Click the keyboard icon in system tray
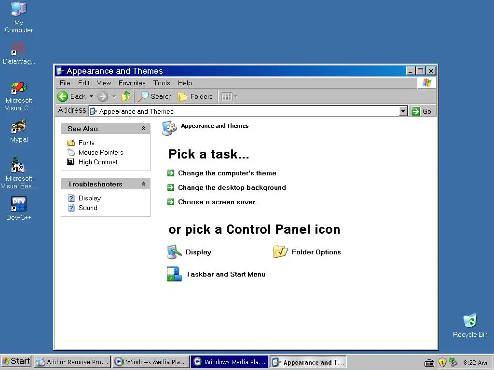Image resolution: width=494 pixels, height=370 pixels. (x=429, y=363)
